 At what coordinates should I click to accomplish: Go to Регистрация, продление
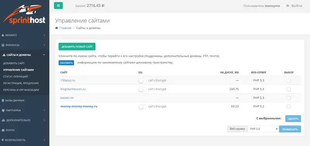pos(21,83)
